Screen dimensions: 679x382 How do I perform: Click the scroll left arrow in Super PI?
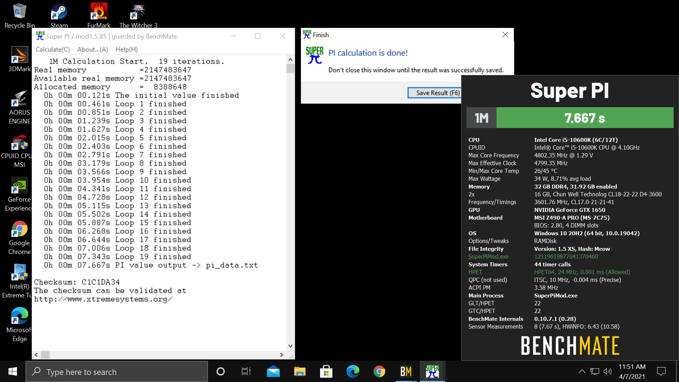(36, 355)
